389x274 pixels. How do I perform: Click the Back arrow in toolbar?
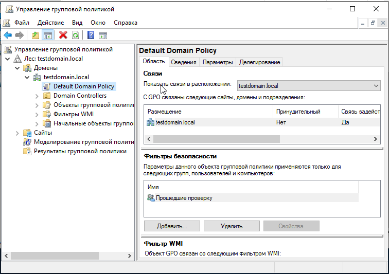(x=8, y=35)
